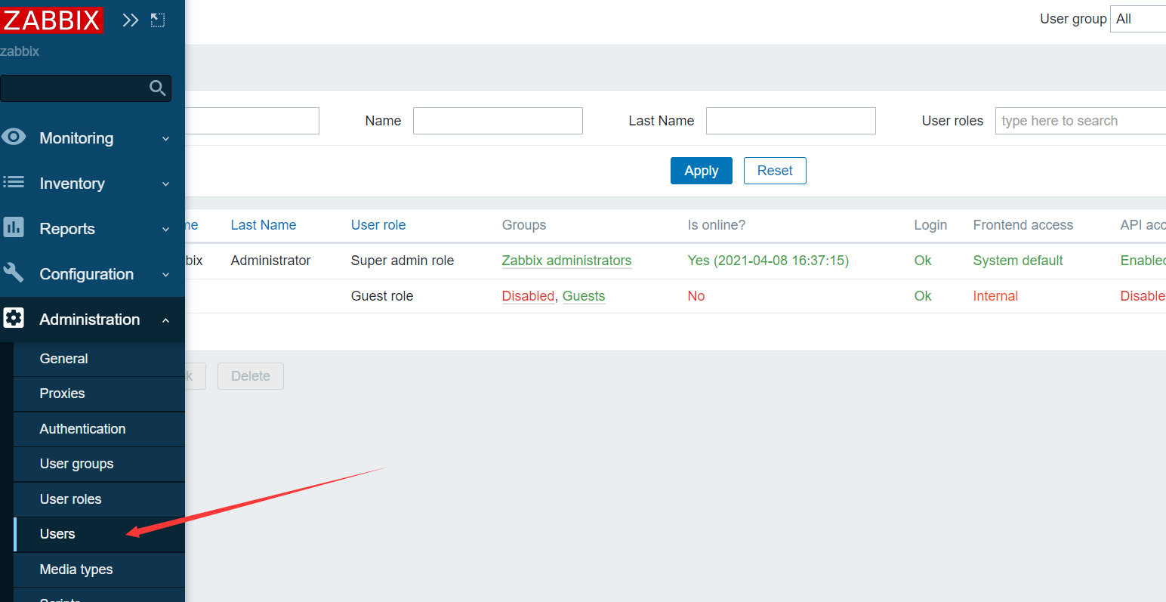The width and height of the screenshot is (1166, 602).
Task: Open Zabbix administrators group link
Action: coord(566,261)
